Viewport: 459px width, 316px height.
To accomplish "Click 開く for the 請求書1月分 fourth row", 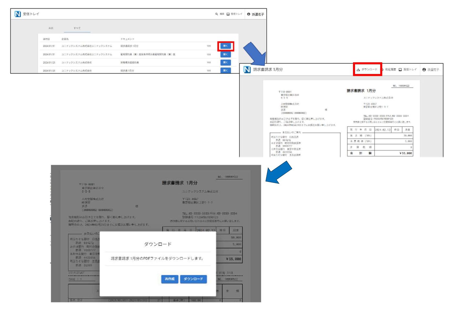I will (x=225, y=70).
